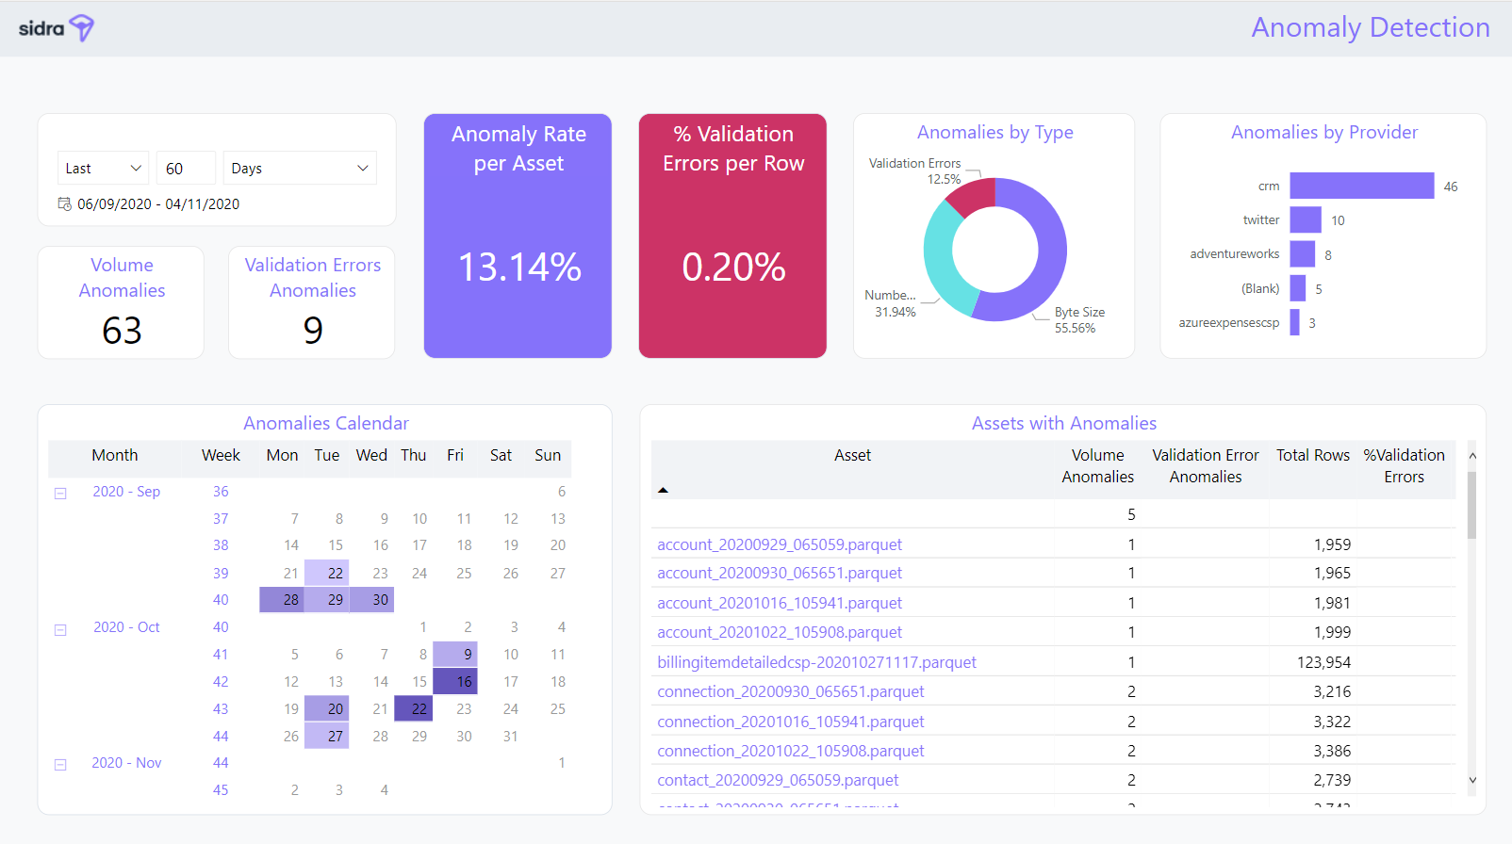Image resolution: width=1512 pixels, height=844 pixels.
Task: Open account_20200929_065059.parquet asset link
Action: click(x=779, y=544)
